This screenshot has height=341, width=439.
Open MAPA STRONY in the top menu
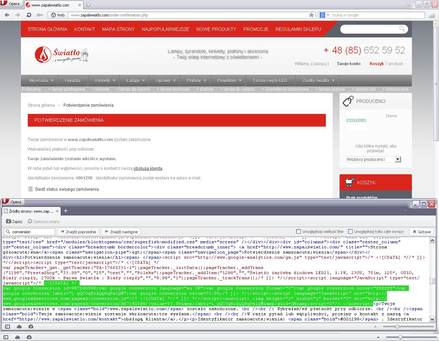coord(118,29)
